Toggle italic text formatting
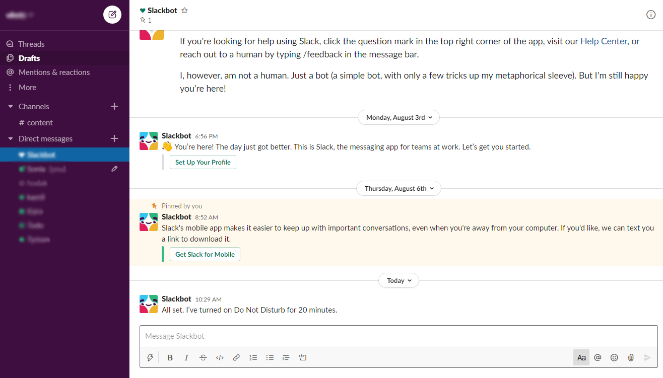 point(186,358)
